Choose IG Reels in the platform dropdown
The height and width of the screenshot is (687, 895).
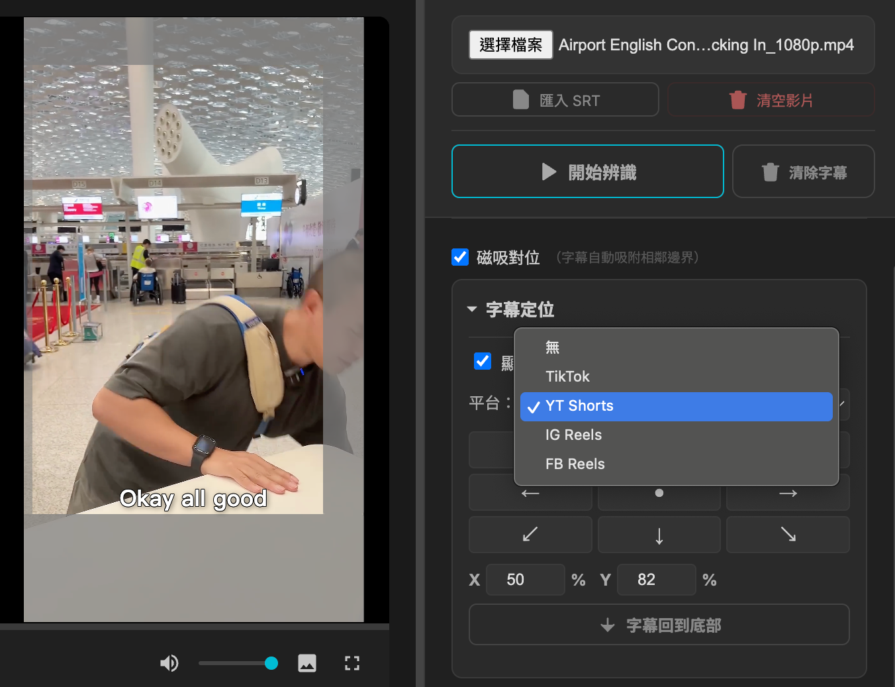[x=573, y=435]
